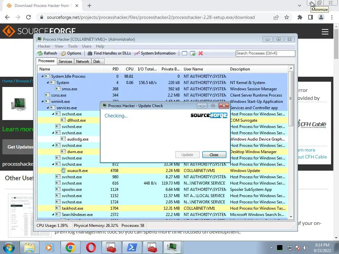Focus the Search Processes field
The height and width of the screenshot is (254, 339).
point(265,53)
